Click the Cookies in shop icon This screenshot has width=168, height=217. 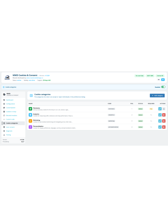click(x=4, y=111)
